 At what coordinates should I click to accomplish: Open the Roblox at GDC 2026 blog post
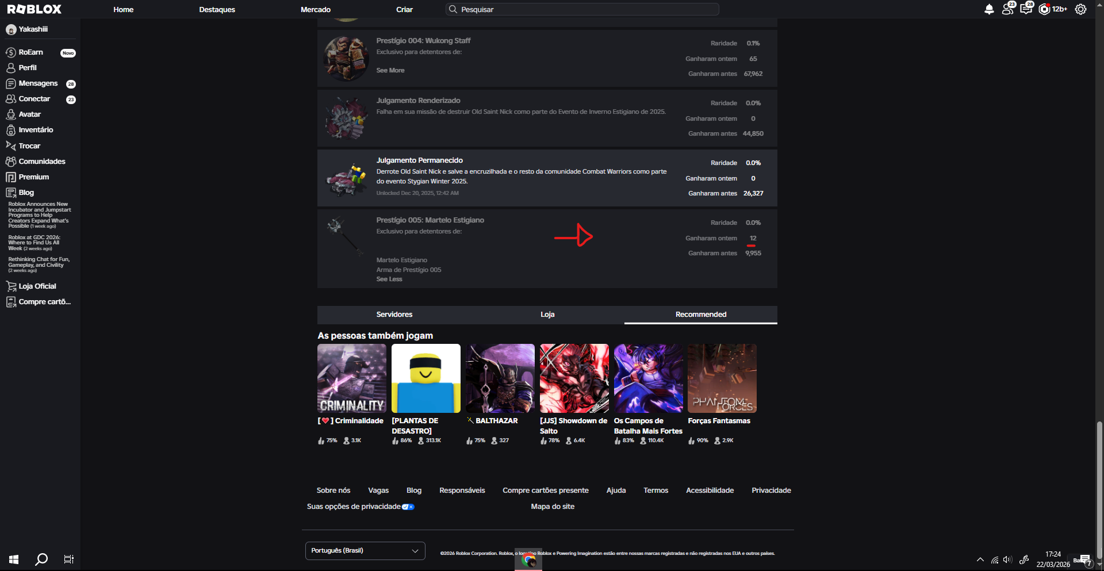tap(34, 243)
